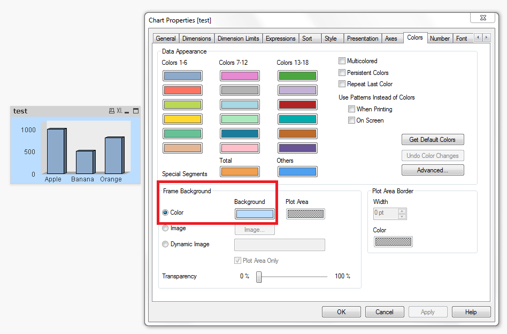The image size is (507, 334).
Task: Switch to the Font tab
Action: coord(462,39)
